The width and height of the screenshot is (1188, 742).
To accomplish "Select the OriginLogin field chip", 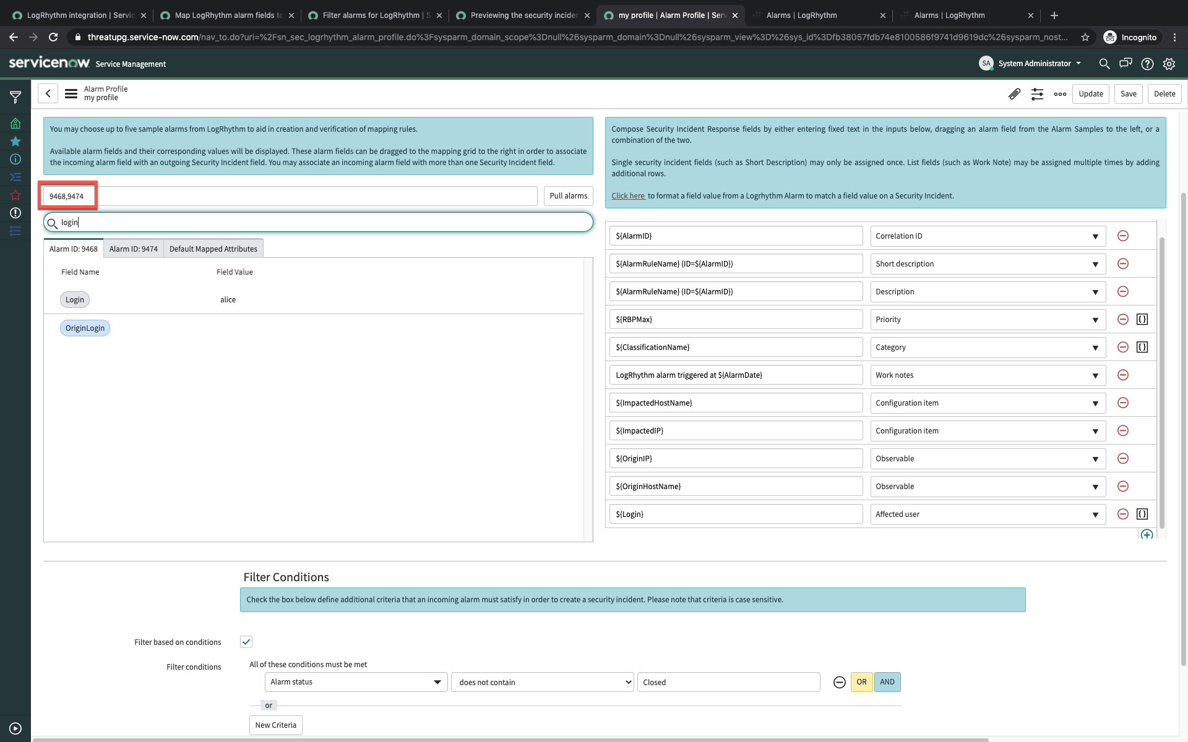I will 85,328.
